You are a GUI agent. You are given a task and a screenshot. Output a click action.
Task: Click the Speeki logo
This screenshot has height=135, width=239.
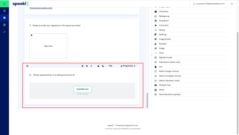(20, 4)
